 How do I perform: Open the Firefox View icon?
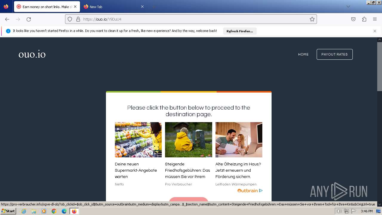coord(6,7)
